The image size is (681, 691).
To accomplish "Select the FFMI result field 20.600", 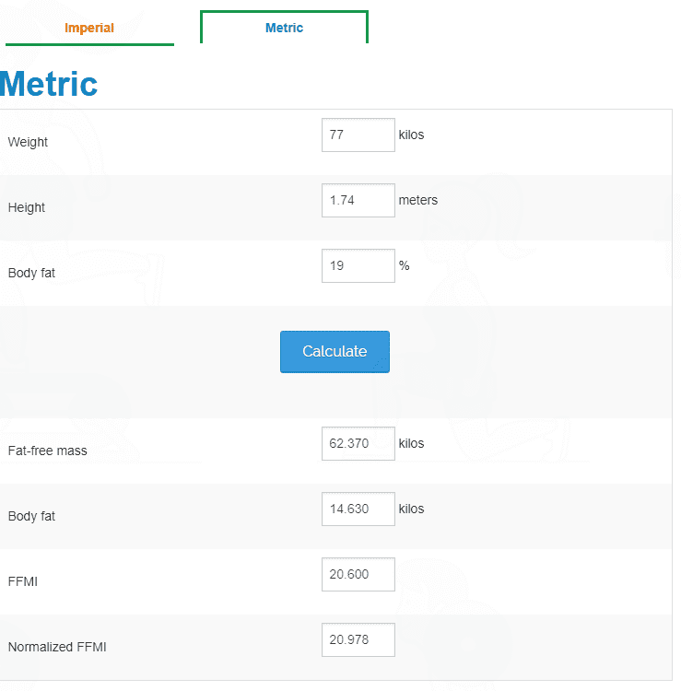I will tap(358, 574).
